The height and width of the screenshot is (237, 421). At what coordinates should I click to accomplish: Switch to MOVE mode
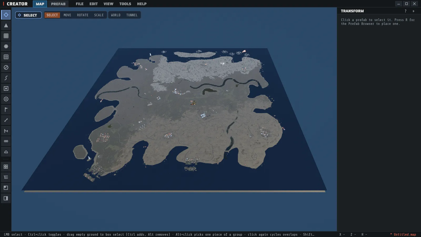[x=67, y=15]
